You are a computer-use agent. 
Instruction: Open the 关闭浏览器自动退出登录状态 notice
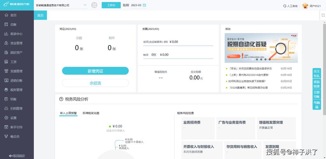(250, 68)
